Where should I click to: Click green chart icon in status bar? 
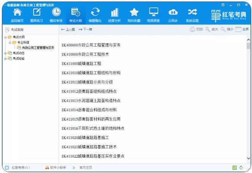pos(235,168)
